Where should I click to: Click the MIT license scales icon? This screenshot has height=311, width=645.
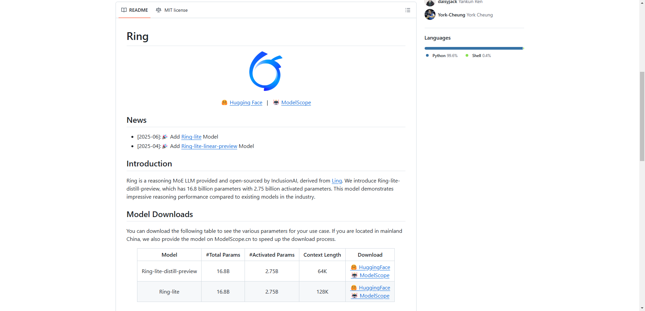click(159, 10)
